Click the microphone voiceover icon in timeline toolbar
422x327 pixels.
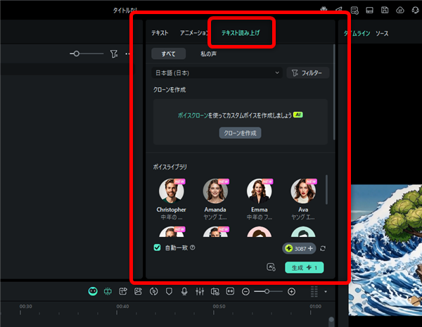184,291
